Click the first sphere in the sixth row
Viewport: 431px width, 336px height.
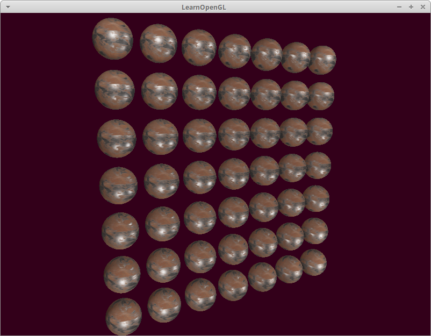click(122, 274)
